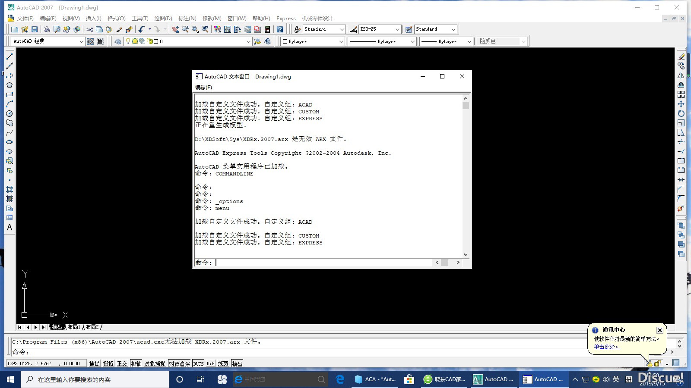Toggle 对象追踪 object tracking in status bar
The image size is (691, 388).
(179, 363)
